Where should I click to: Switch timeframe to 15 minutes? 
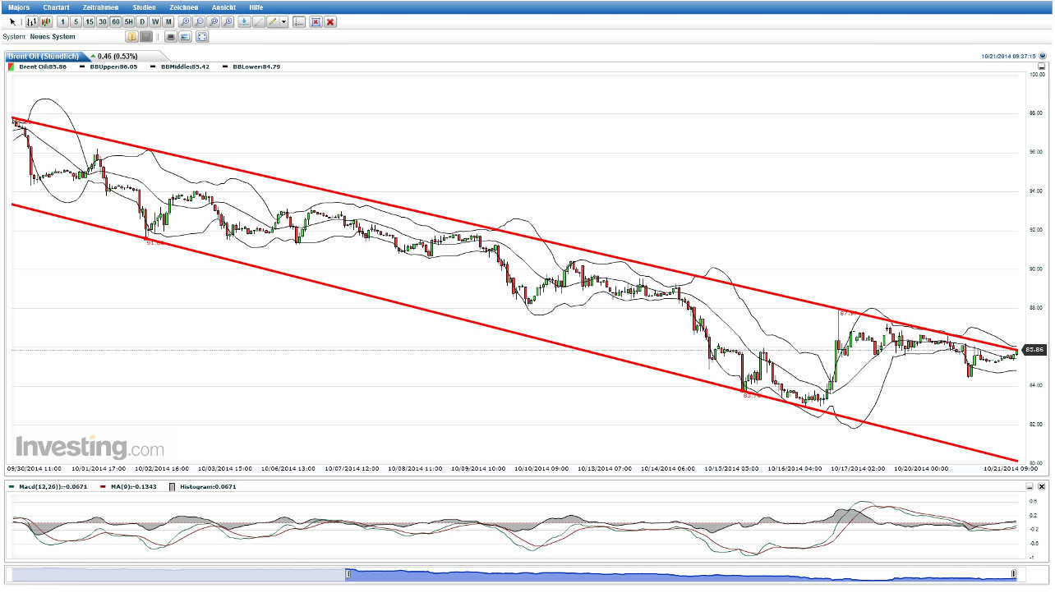tap(90, 21)
